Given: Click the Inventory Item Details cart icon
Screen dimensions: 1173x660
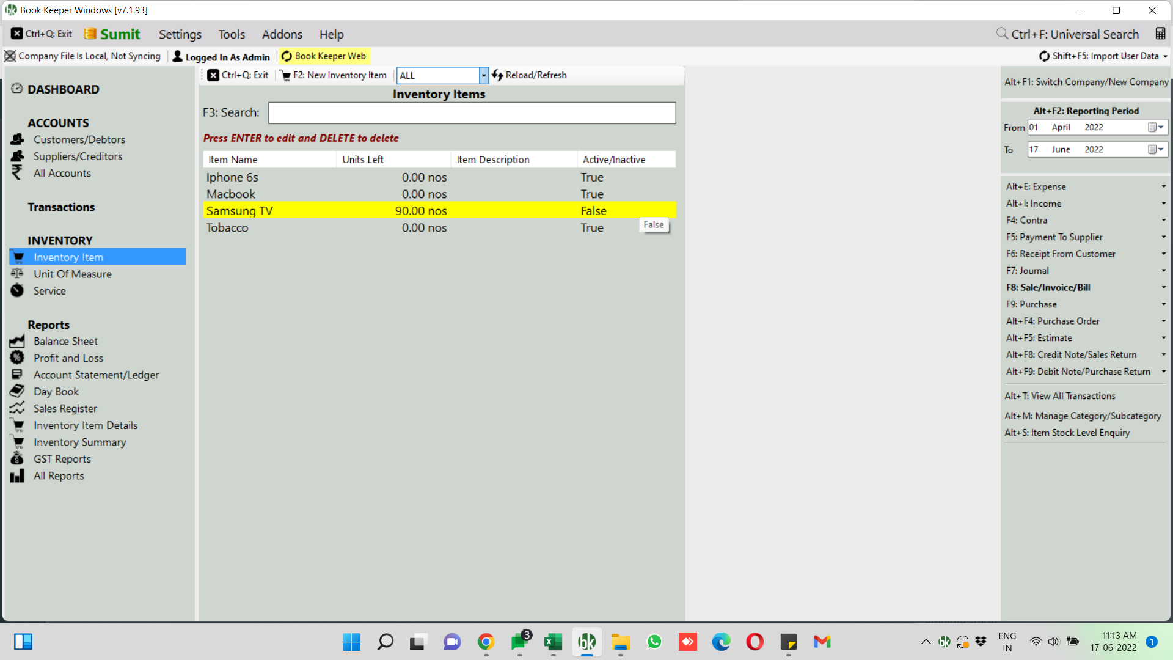Looking at the screenshot, I should 18,425.
